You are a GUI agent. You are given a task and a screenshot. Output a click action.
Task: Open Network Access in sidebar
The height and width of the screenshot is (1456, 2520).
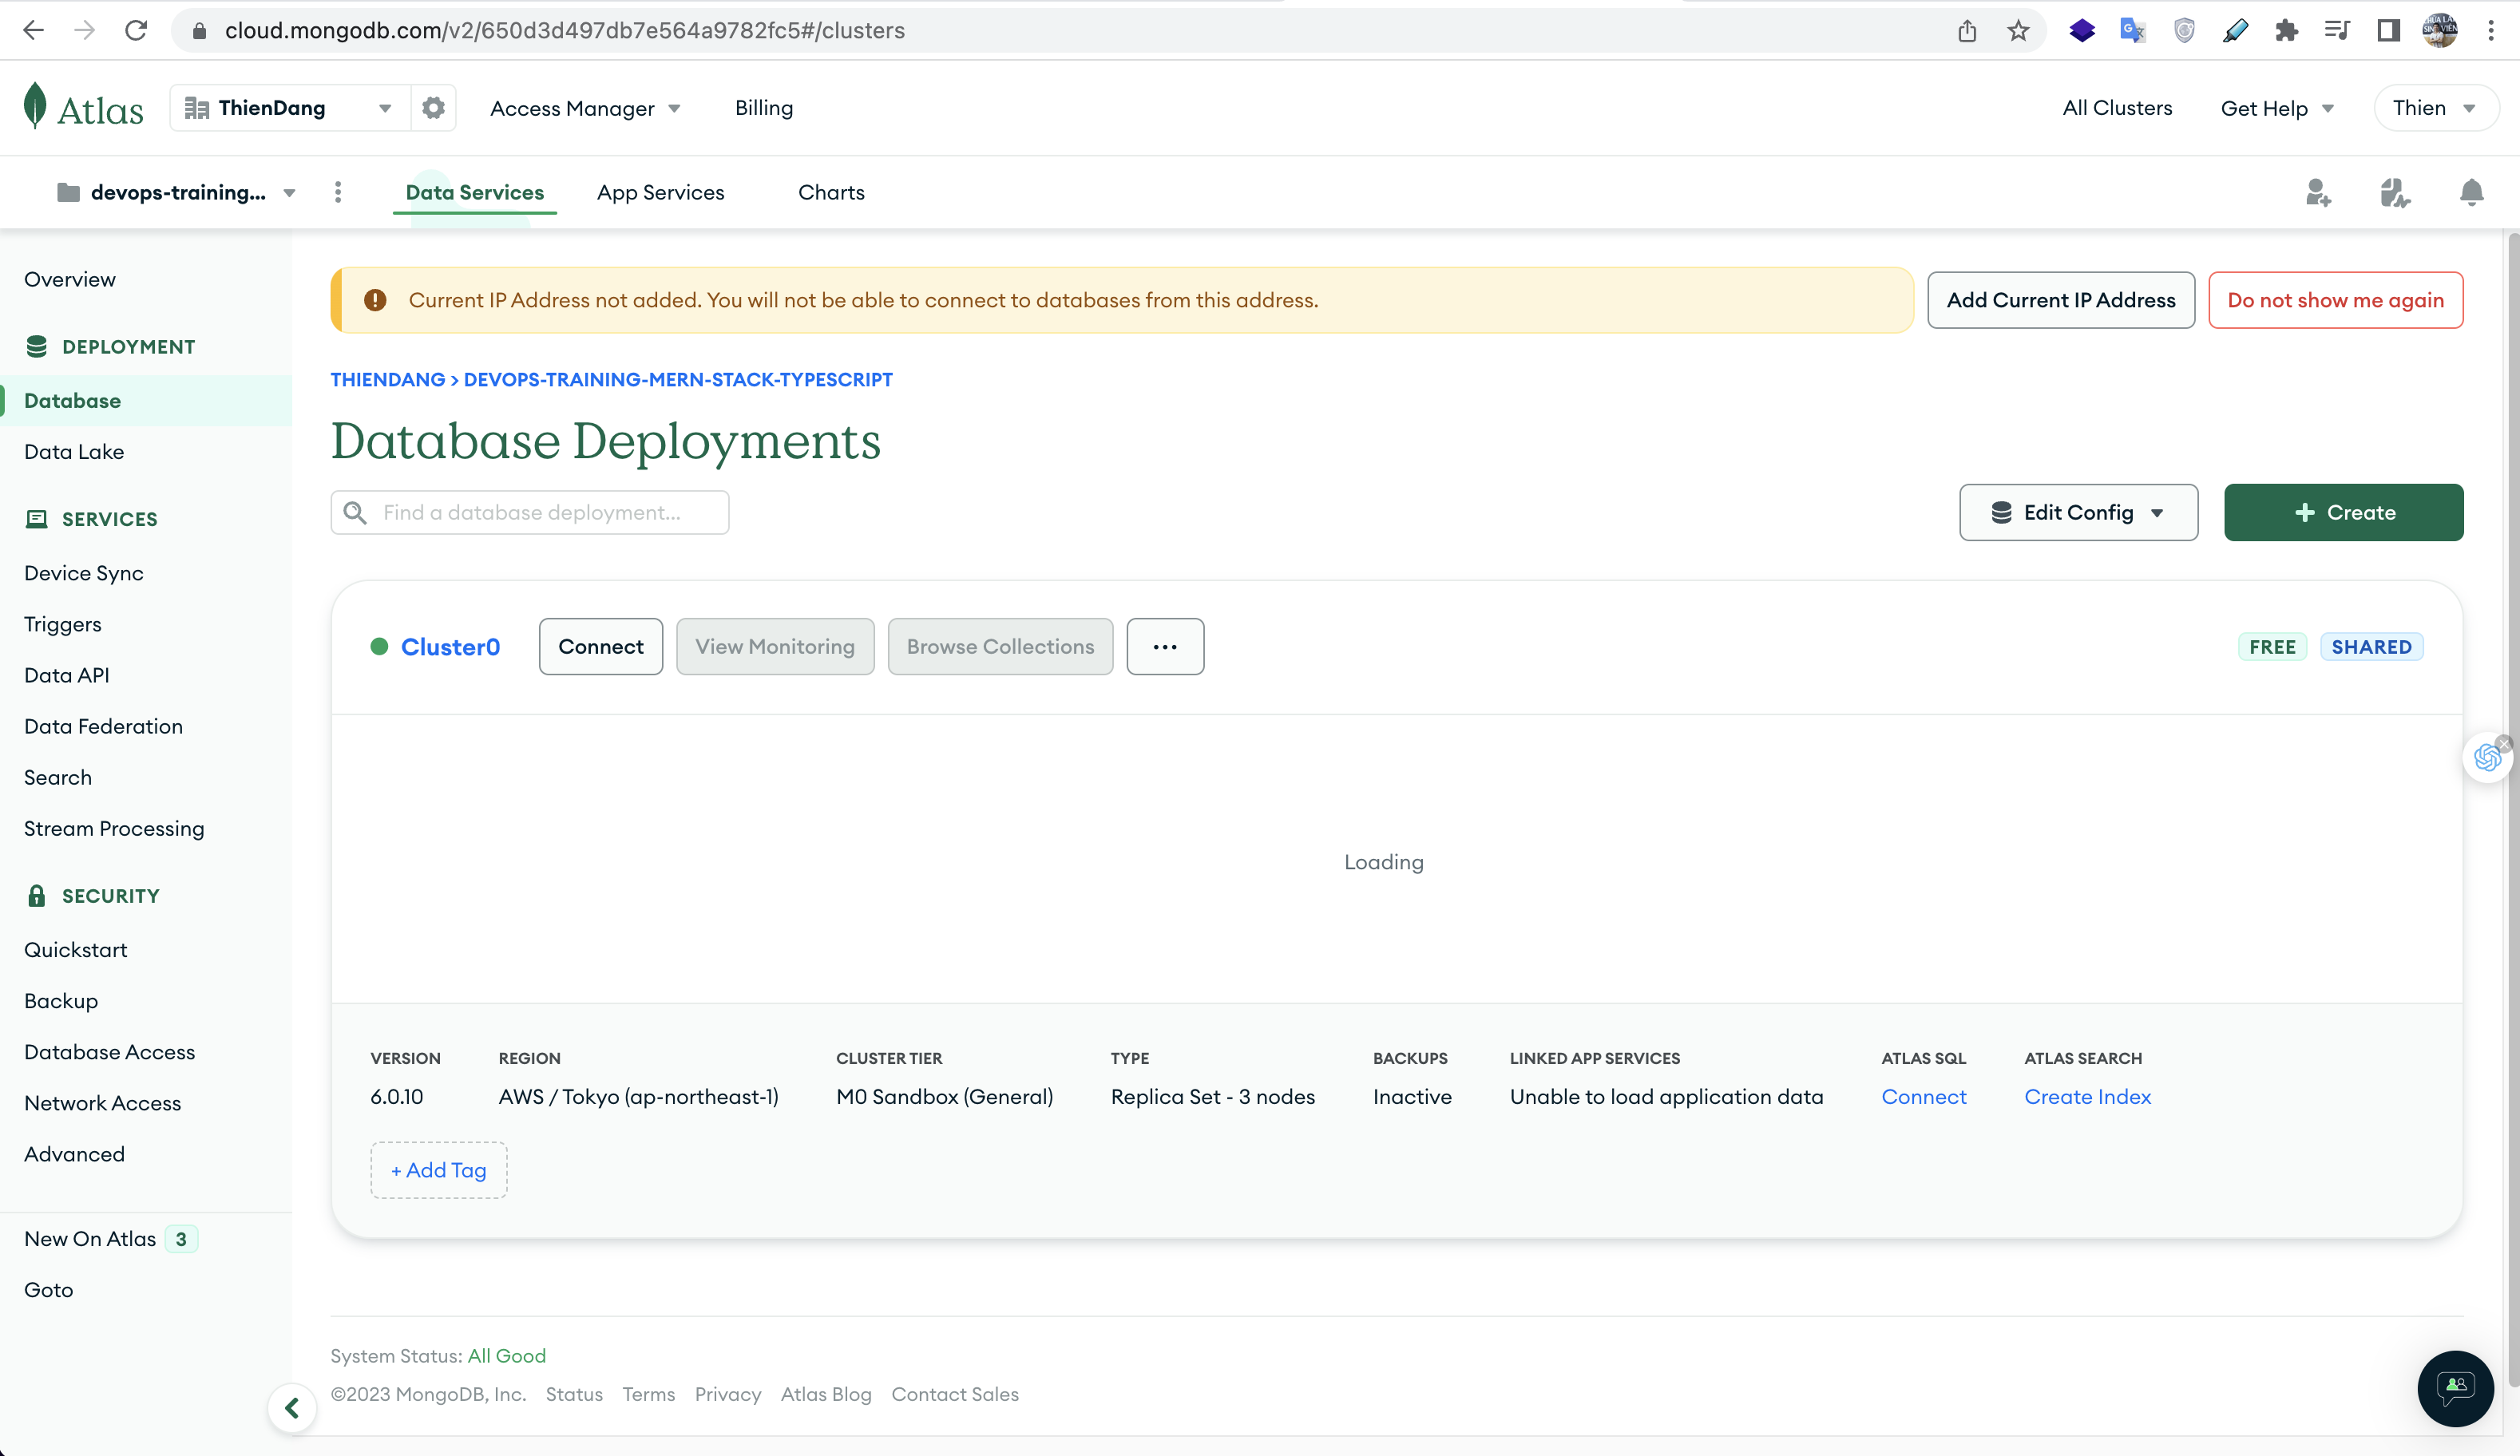(102, 1103)
